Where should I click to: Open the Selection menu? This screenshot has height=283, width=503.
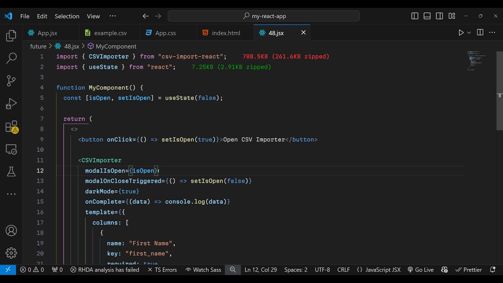[x=67, y=16]
